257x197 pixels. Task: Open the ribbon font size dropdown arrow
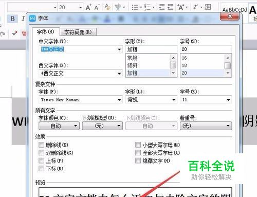tap(80, 8)
